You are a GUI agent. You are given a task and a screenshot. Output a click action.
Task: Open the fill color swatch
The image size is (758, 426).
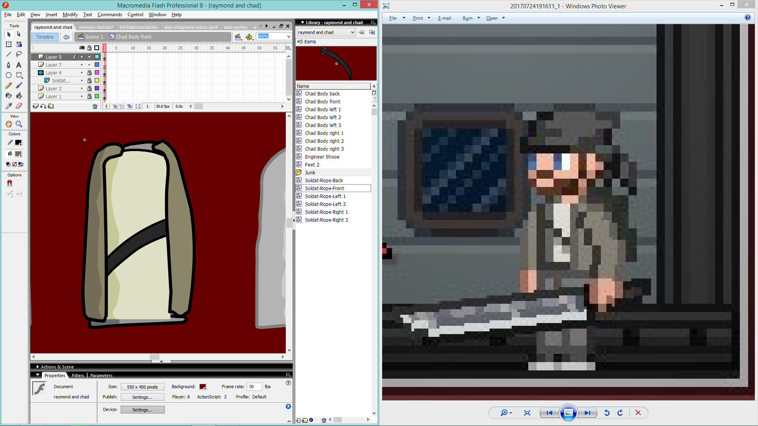coord(18,154)
